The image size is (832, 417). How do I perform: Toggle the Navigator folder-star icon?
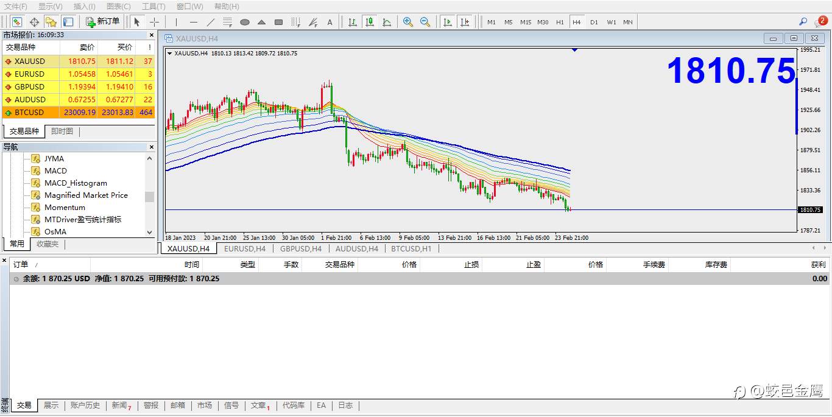(x=51, y=22)
